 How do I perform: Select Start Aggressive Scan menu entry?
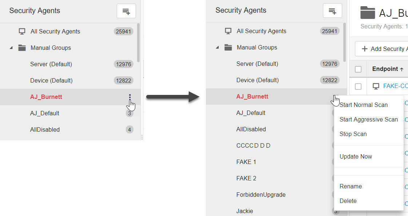(x=368, y=119)
